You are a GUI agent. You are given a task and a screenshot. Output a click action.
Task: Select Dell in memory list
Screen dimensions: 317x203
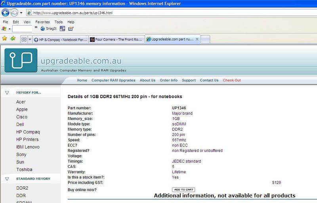20,124
